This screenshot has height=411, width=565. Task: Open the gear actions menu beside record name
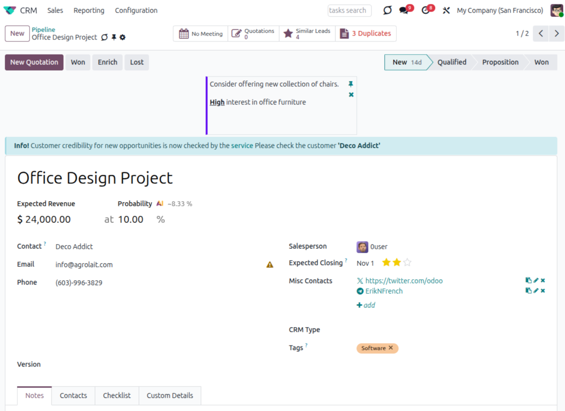pos(122,37)
